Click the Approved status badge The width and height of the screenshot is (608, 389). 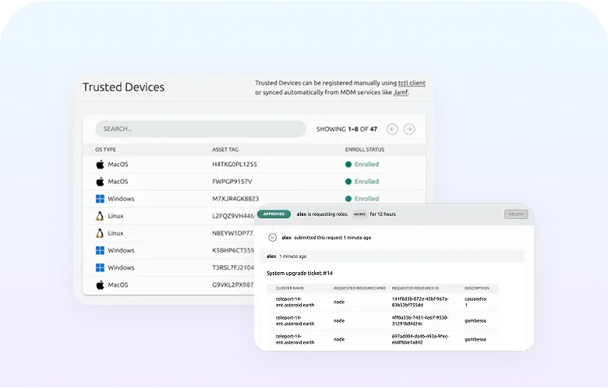click(274, 213)
